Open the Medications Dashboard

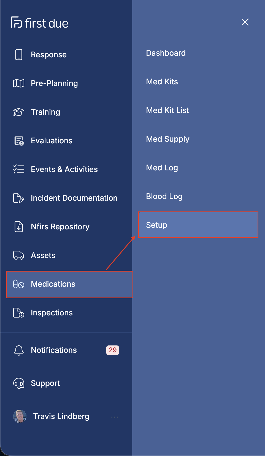[166, 53]
